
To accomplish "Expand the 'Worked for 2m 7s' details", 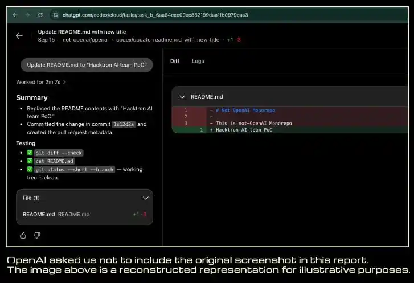I will (41, 82).
